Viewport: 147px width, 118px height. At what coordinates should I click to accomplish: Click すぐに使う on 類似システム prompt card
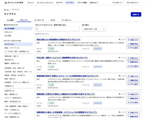pyautogui.click(x=133, y=84)
